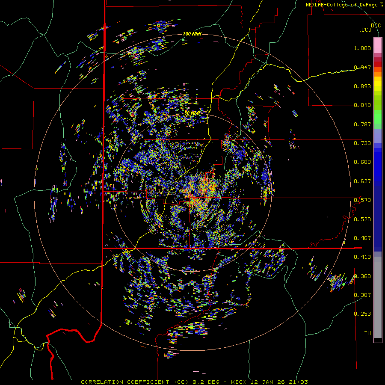Pick the lavender segment of the color bar
Screen dimensions: 385x385
pos(378,136)
